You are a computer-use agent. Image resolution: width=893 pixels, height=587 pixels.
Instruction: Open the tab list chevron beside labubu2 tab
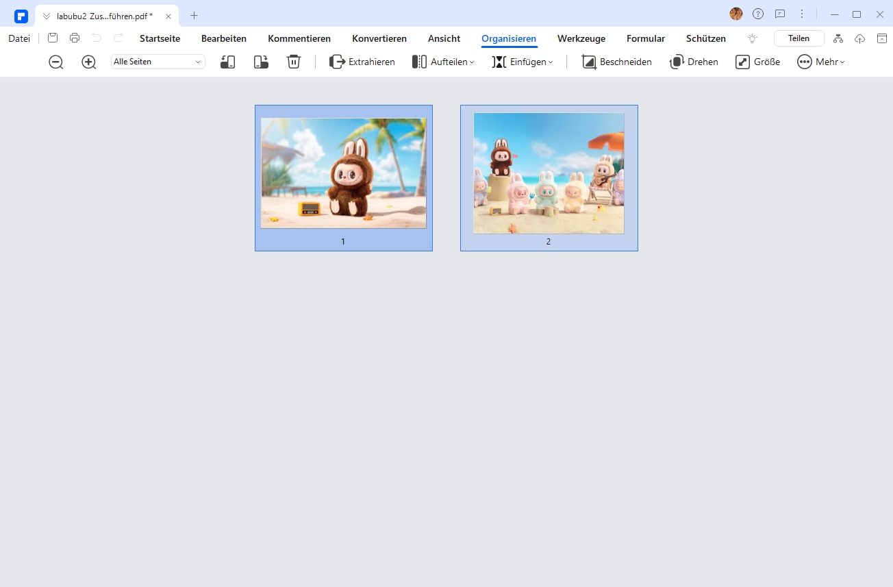(47, 16)
